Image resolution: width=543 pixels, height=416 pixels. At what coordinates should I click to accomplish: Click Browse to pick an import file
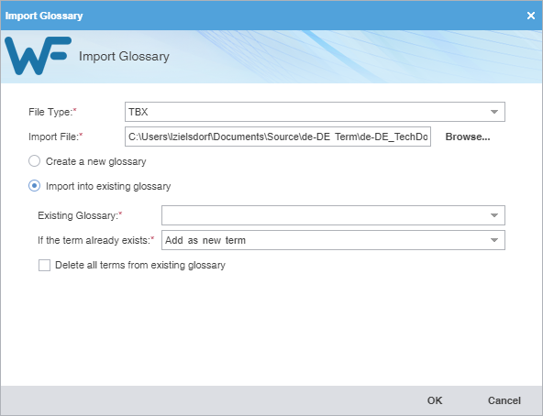point(468,137)
